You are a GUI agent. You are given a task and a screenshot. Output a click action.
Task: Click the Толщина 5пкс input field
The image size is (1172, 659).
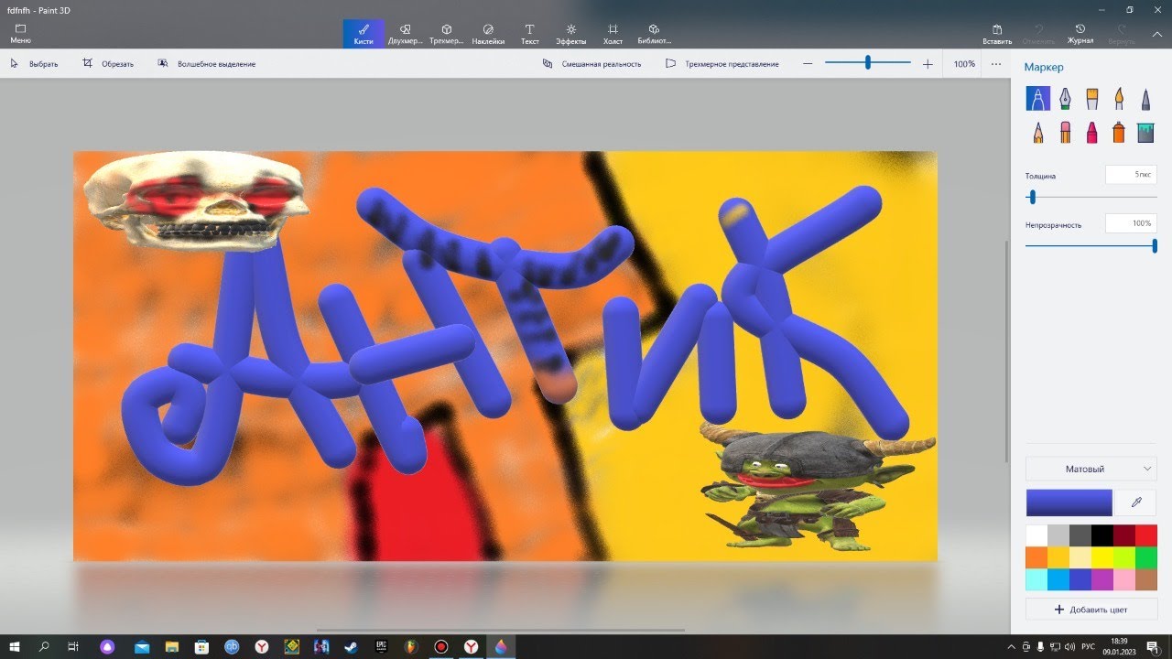(1131, 174)
